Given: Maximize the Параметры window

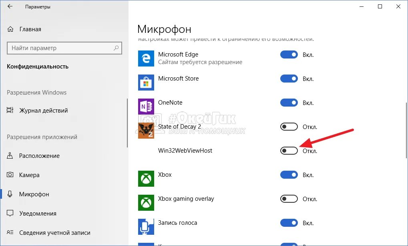Looking at the screenshot, I should pos(380,6).
